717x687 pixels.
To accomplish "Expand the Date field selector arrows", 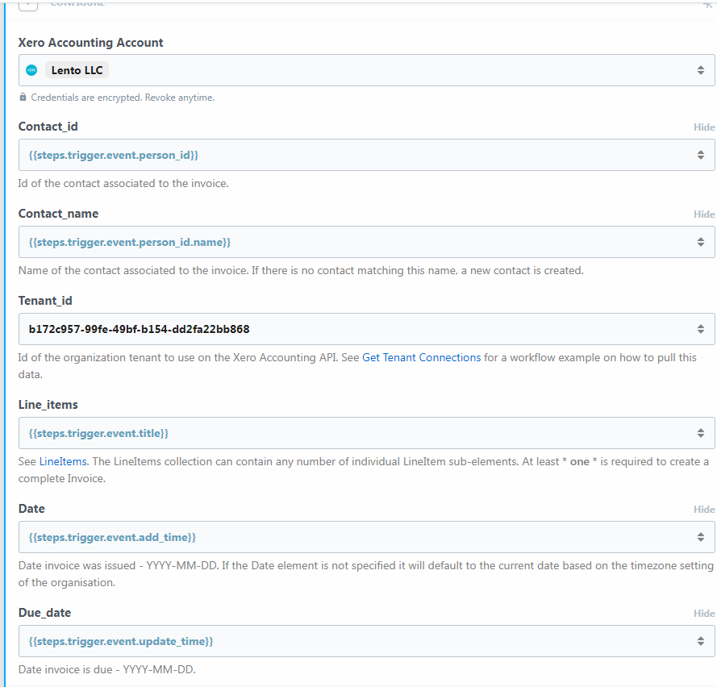I will [701, 537].
